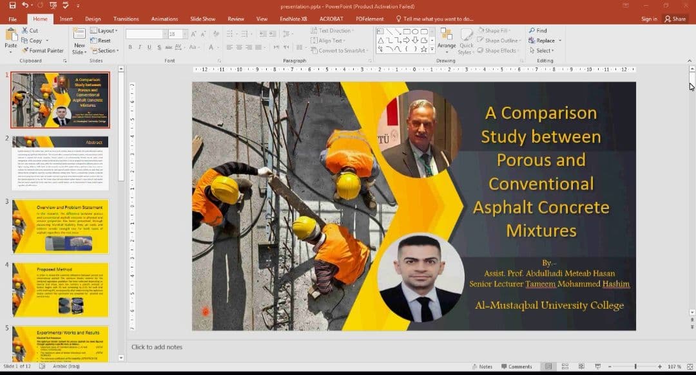Viewport: 696px width, 375px height.
Task: Toggle the Comments pane in status bar
Action: coord(516,367)
